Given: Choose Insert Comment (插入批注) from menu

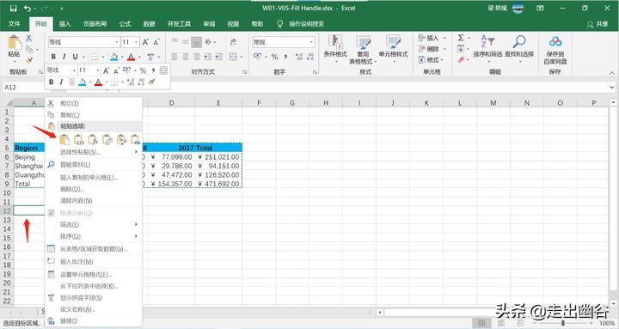Looking at the screenshot, I should coord(94,261).
